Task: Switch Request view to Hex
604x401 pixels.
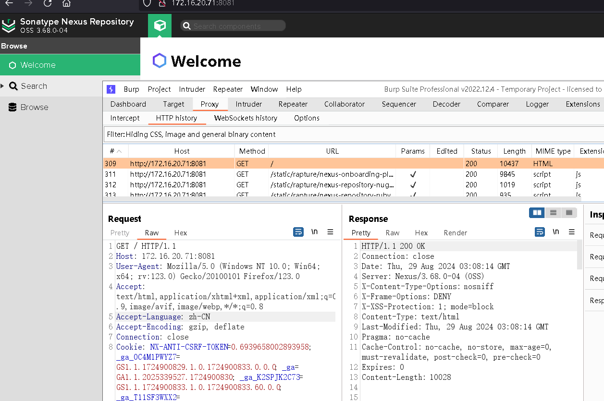Action: point(181,233)
